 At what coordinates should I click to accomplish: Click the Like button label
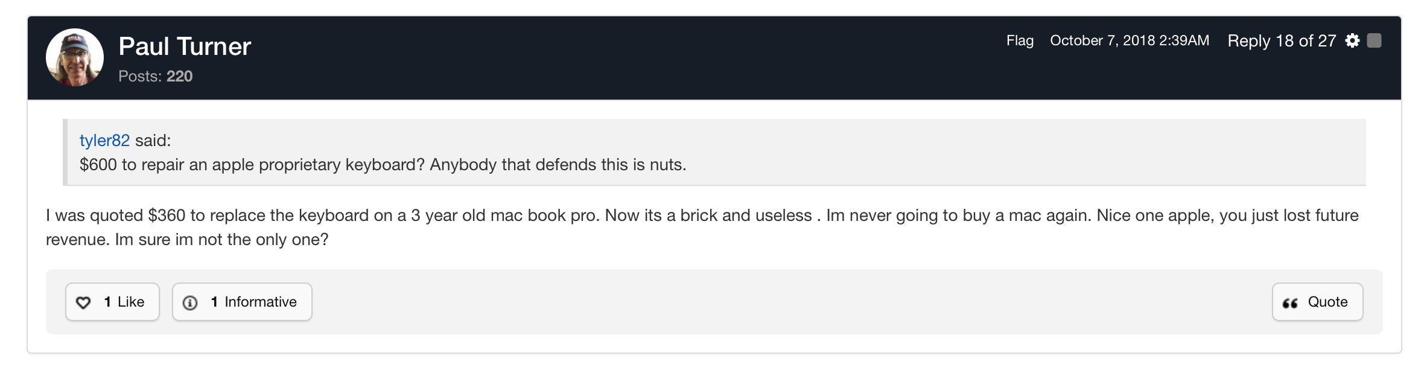point(131,302)
